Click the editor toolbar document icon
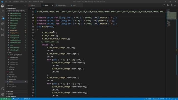 (168, 5)
